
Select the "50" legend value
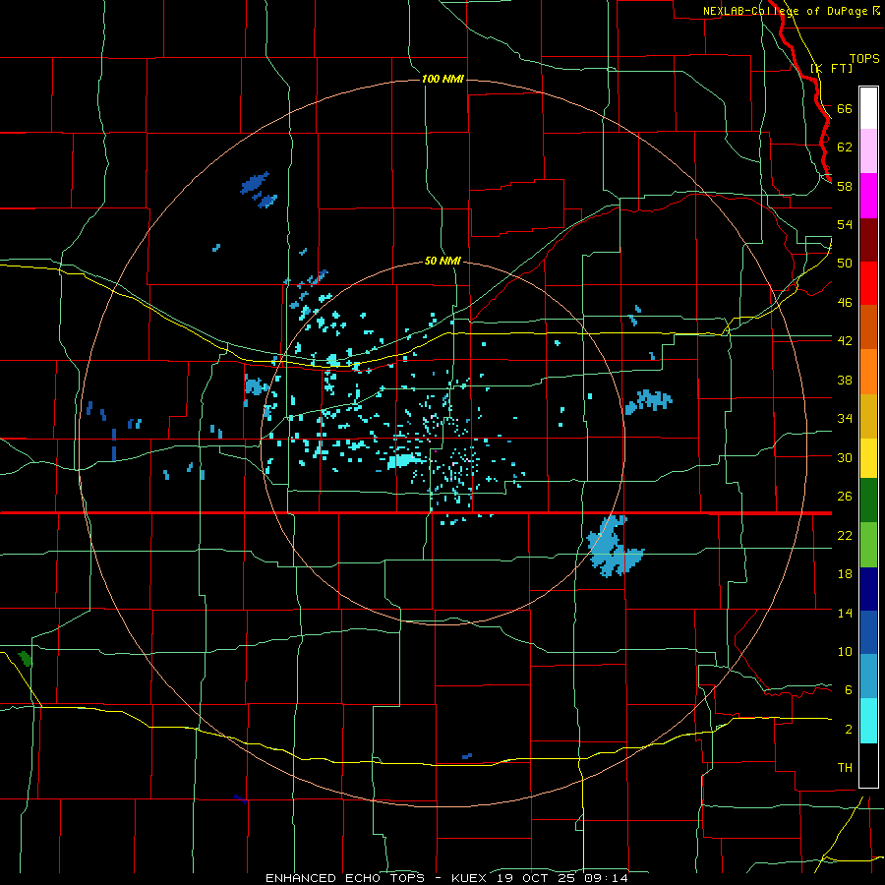845,263
